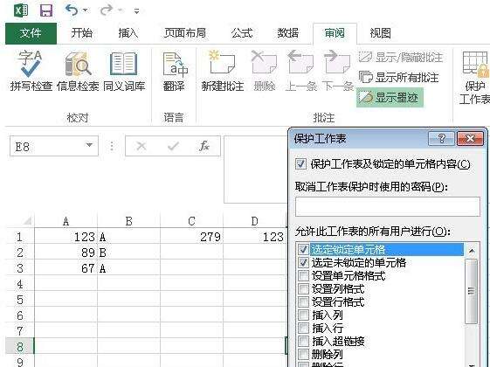Open the undo history dropdown arrow
490x367 pixels.
click(86, 11)
